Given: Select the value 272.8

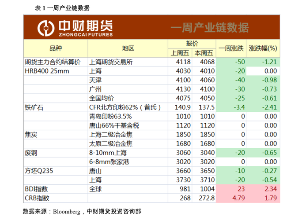Looking at the screenshot, I should coord(207,198).
